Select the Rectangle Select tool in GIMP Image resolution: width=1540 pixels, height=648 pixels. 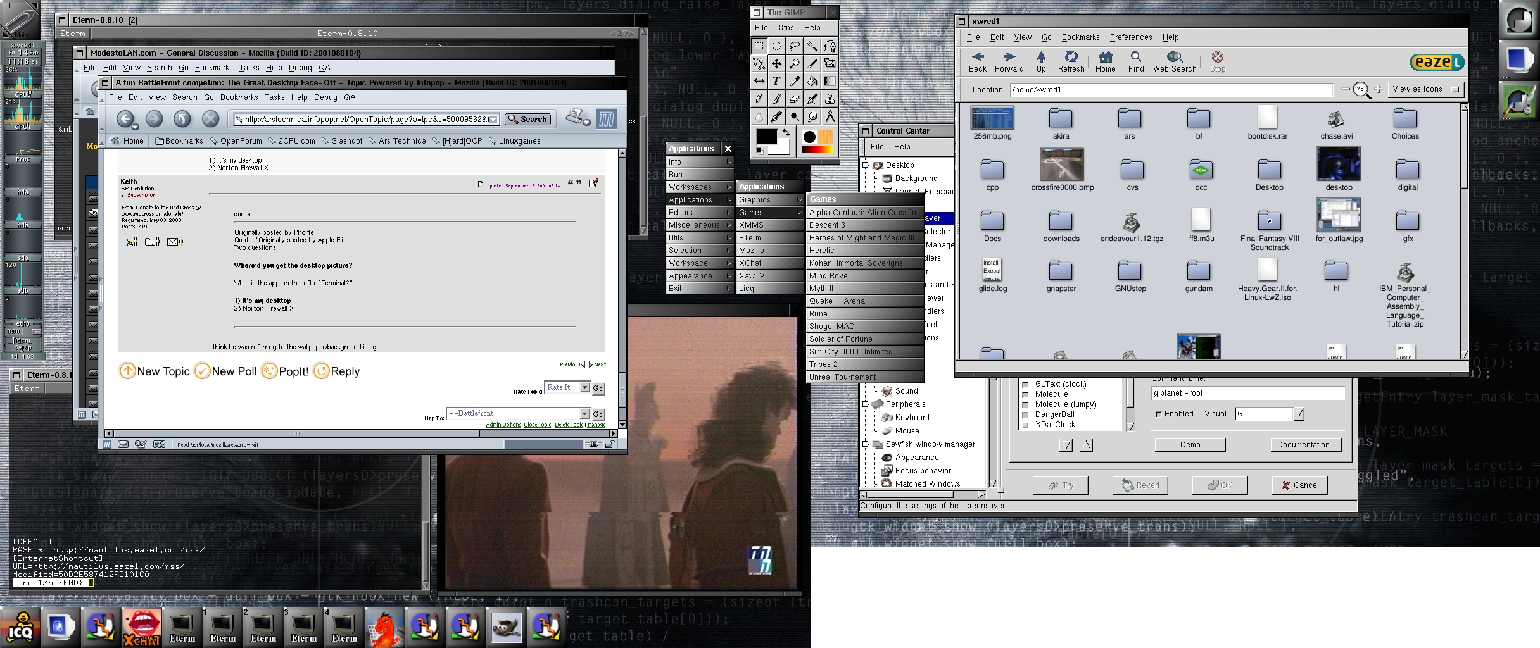point(759,46)
